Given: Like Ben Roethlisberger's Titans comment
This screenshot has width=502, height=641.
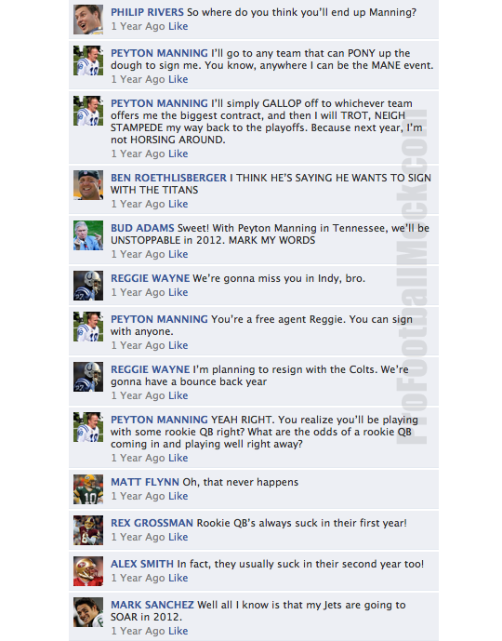Looking at the screenshot, I should (178, 204).
